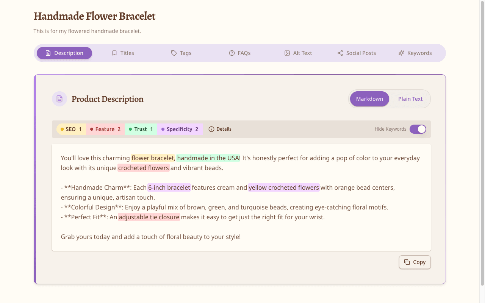This screenshot has height=303, width=485.
Task: Click the Trust 1 score badge
Action: [141, 129]
